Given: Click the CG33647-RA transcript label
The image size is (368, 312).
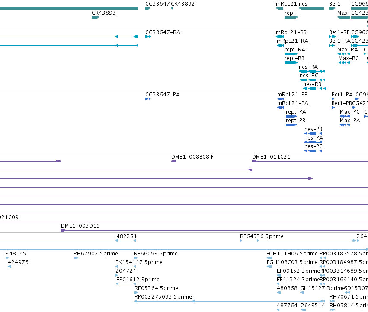Looking at the screenshot, I should click(x=163, y=32).
